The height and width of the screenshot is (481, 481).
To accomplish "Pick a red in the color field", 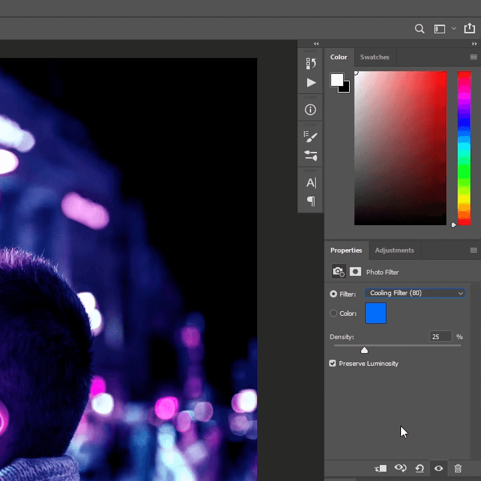I will tap(400, 148).
